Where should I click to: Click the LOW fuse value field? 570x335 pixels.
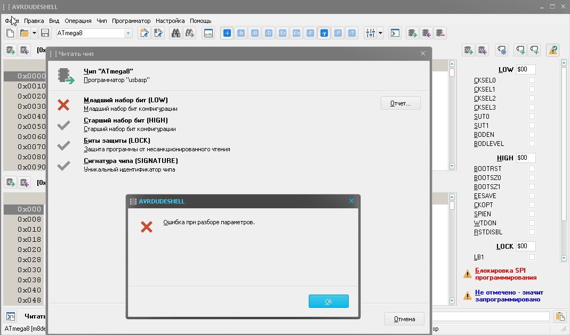pos(526,69)
